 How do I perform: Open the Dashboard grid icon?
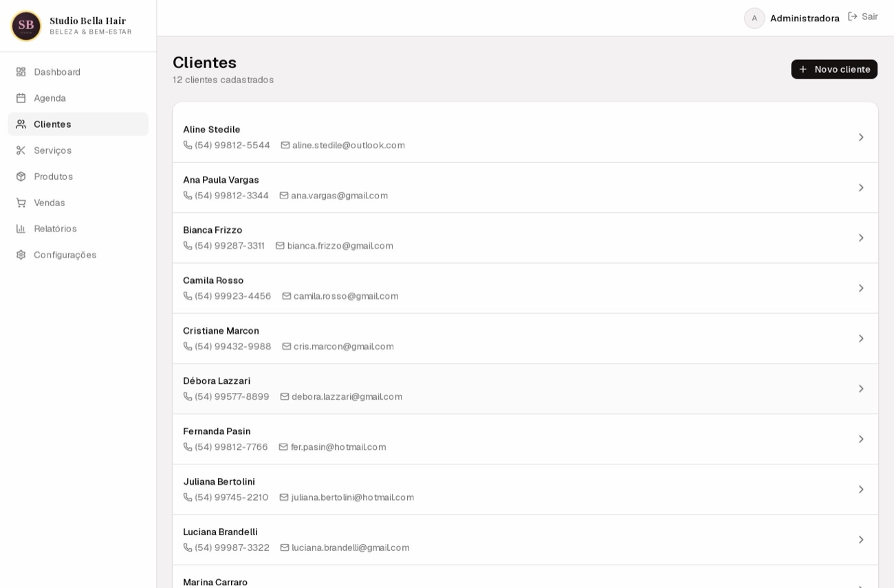click(x=21, y=72)
